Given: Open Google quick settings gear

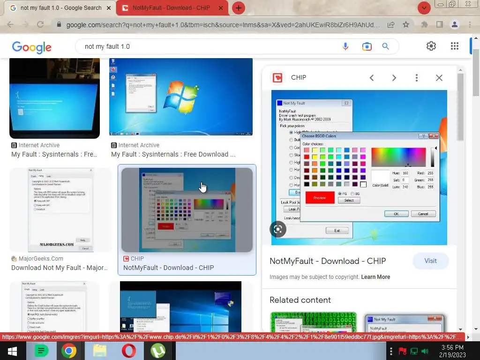Looking at the screenshot, I should click(431, 46).
